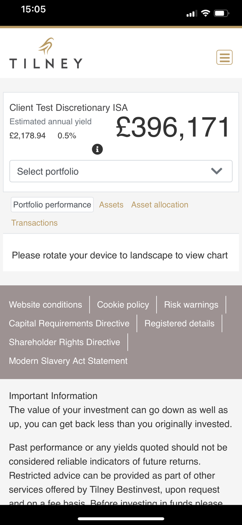Tap the £396,171 portfolio value
This screenshot has width=242, height=525.
point(173,127)
